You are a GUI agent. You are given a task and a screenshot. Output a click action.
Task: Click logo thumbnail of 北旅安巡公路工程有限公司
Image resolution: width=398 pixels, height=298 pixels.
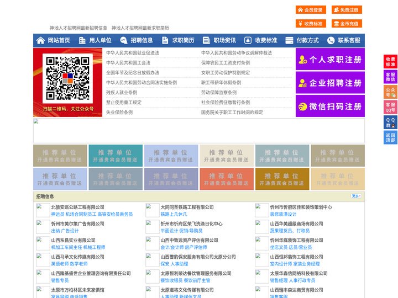[43, 210]
